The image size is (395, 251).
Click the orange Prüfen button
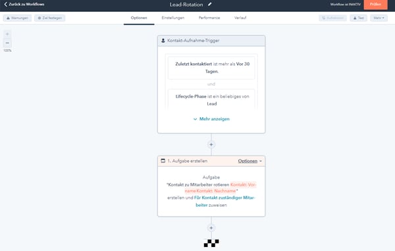(x=375, y=5)
